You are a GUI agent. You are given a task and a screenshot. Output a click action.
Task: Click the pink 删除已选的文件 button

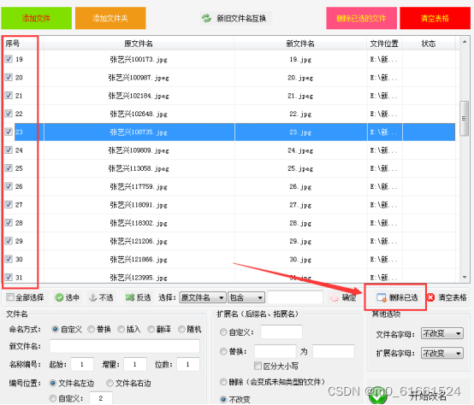pyautogui.click(x=362, y=19)
